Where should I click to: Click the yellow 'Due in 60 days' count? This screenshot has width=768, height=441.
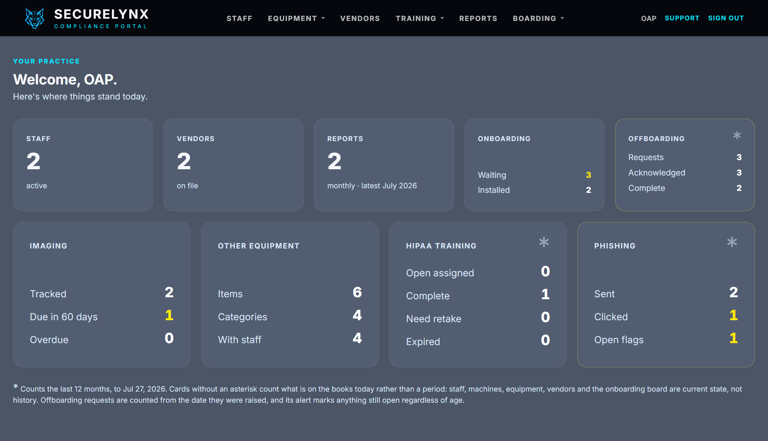[x=169, y=315]
